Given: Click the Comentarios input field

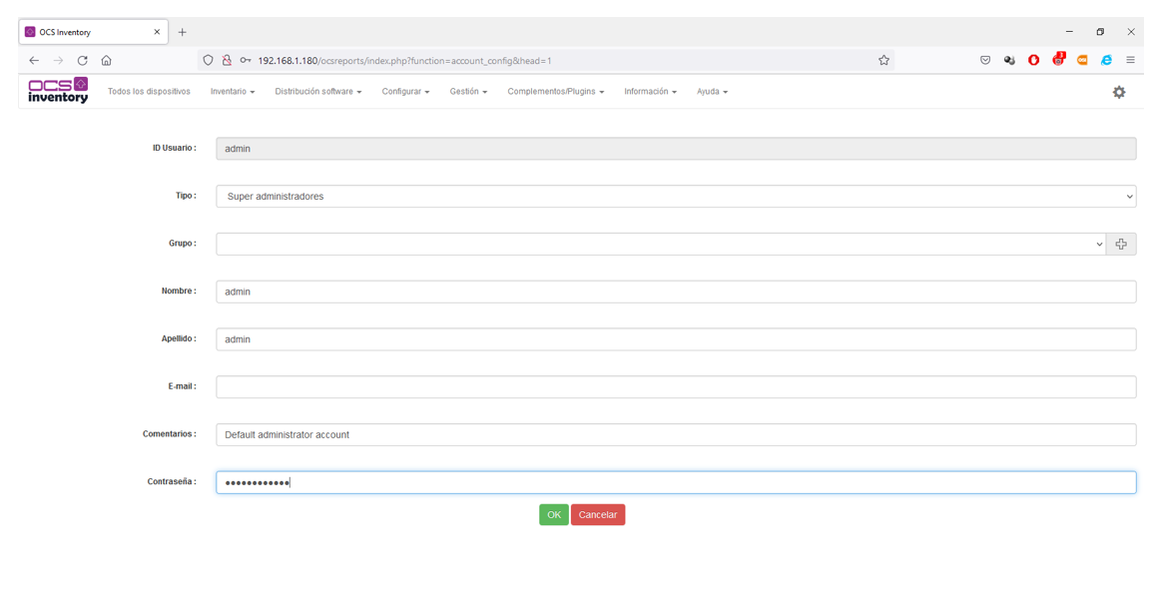Looking at the screenshot, I should tap(676, 435).
